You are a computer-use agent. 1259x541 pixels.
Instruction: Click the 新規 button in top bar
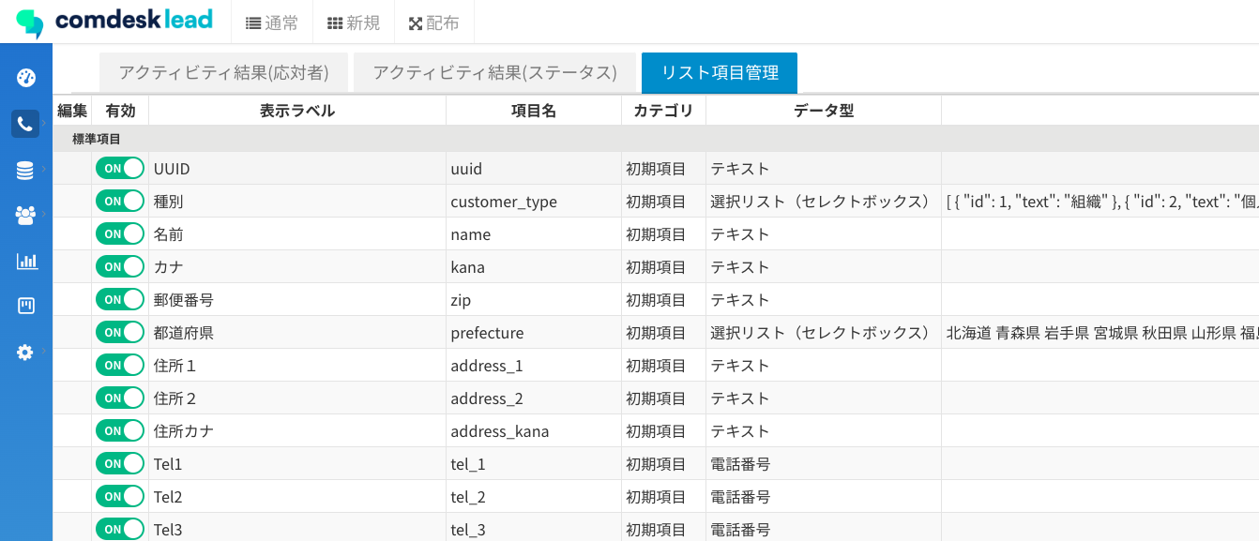point(354,23)
